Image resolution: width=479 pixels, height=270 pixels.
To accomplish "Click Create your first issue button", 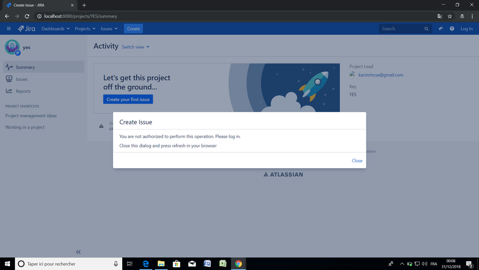I will click(128, 99).
